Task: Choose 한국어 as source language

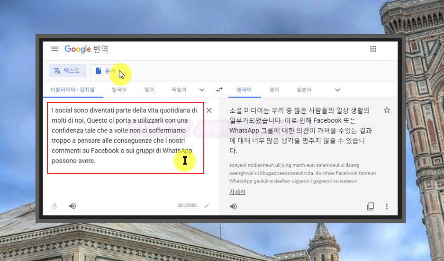Action: [x=119, y=90]
